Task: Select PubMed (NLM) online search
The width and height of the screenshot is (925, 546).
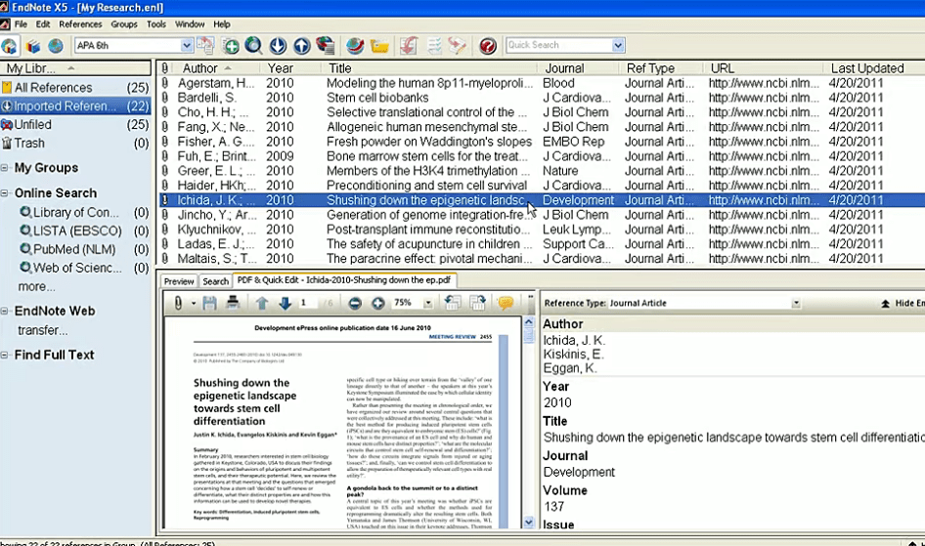Action: coord(74,250)
